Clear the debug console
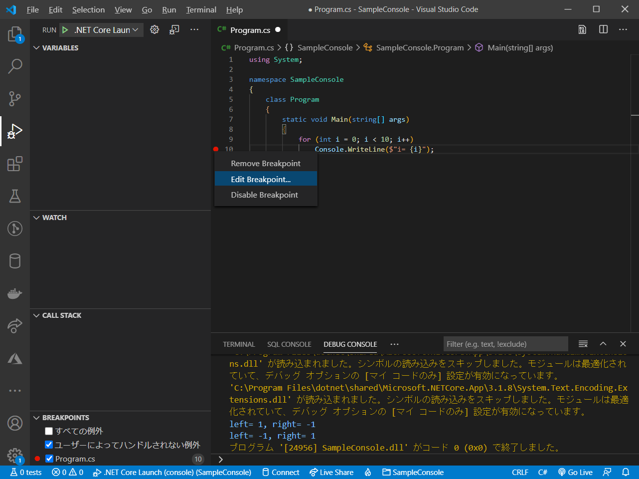Viewport: 639px width, 479px height. [583, 344]
